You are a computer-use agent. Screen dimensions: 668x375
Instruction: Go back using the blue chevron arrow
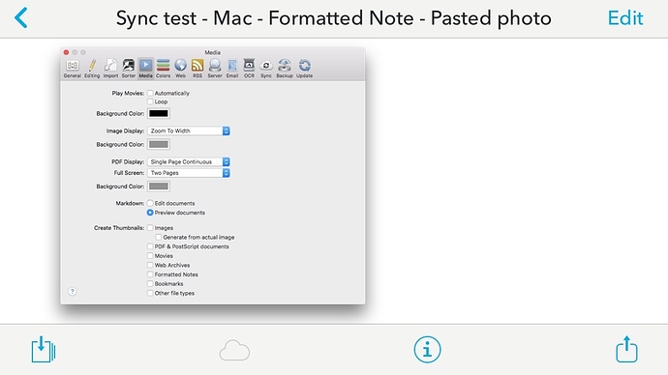click(21, 17)
